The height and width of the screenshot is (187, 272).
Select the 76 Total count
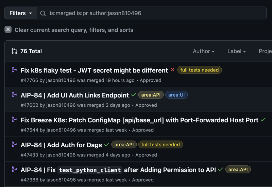coord(31,51)
